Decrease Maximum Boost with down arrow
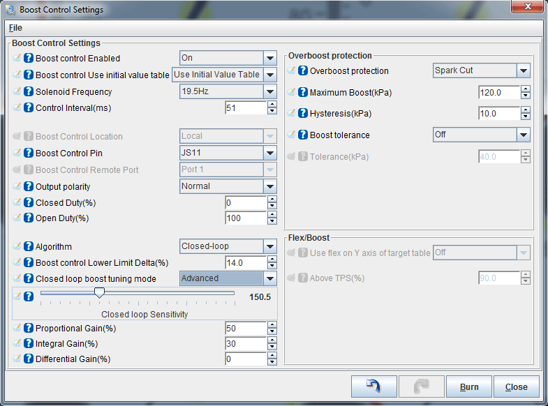Image resolution: width=548 pixels, height=406 pixels. tap(526, 96)
